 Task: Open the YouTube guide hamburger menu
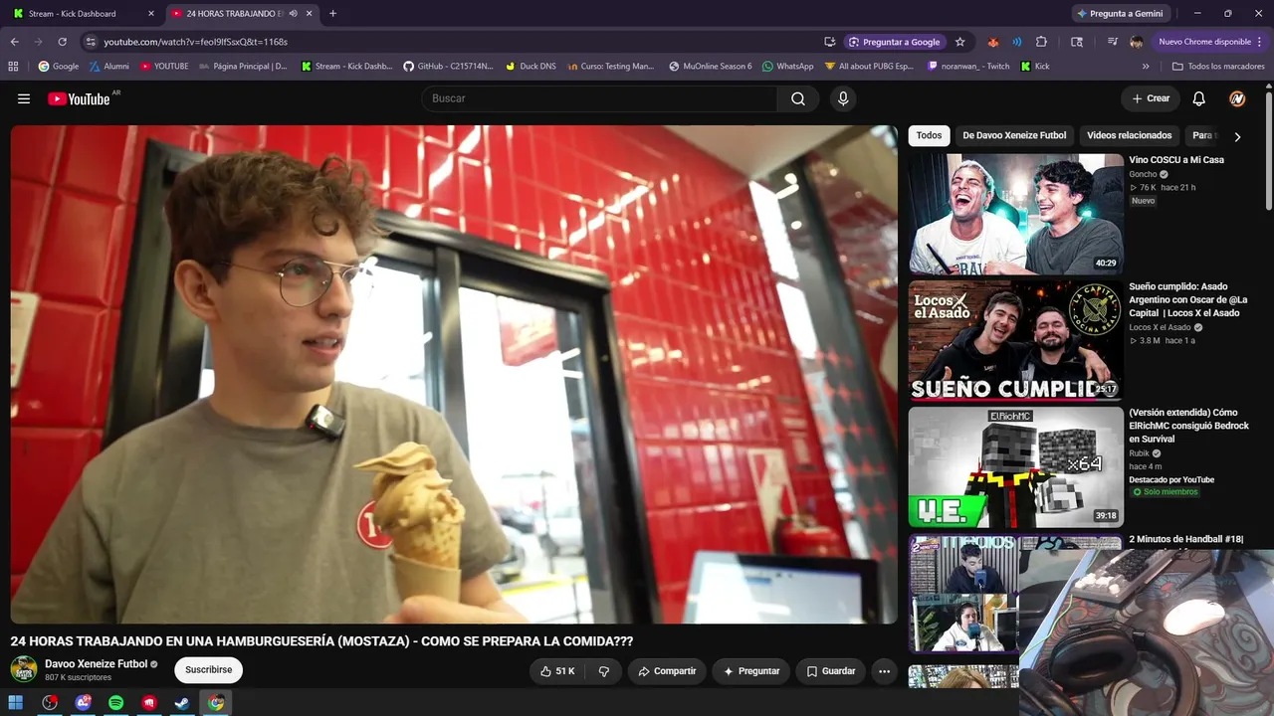pos(24,98)
